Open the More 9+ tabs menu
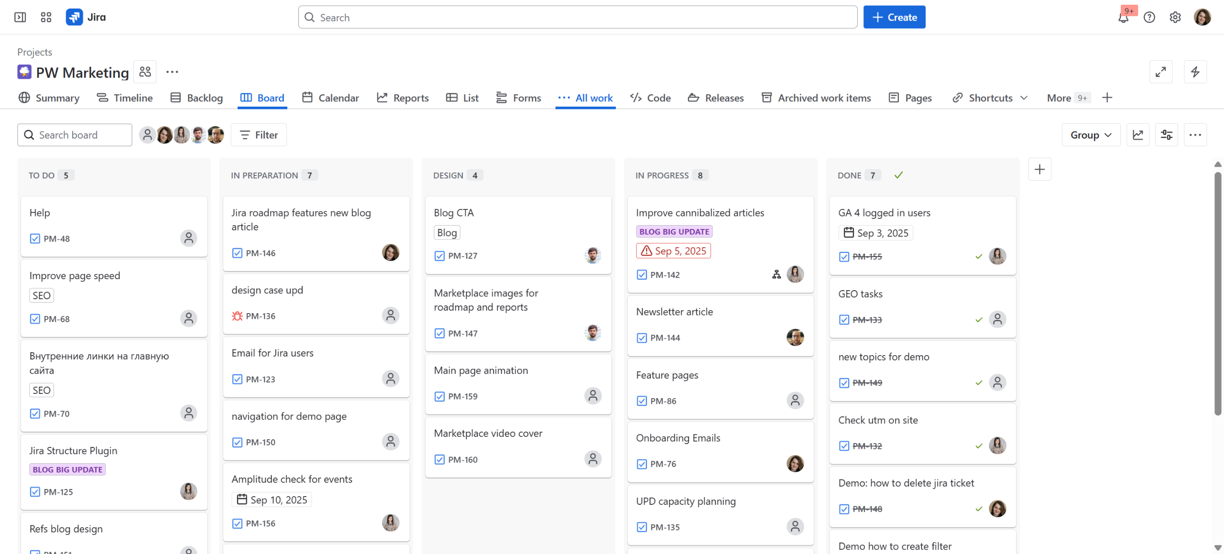Screen dimensions: 1224x554 [1066, 98]
